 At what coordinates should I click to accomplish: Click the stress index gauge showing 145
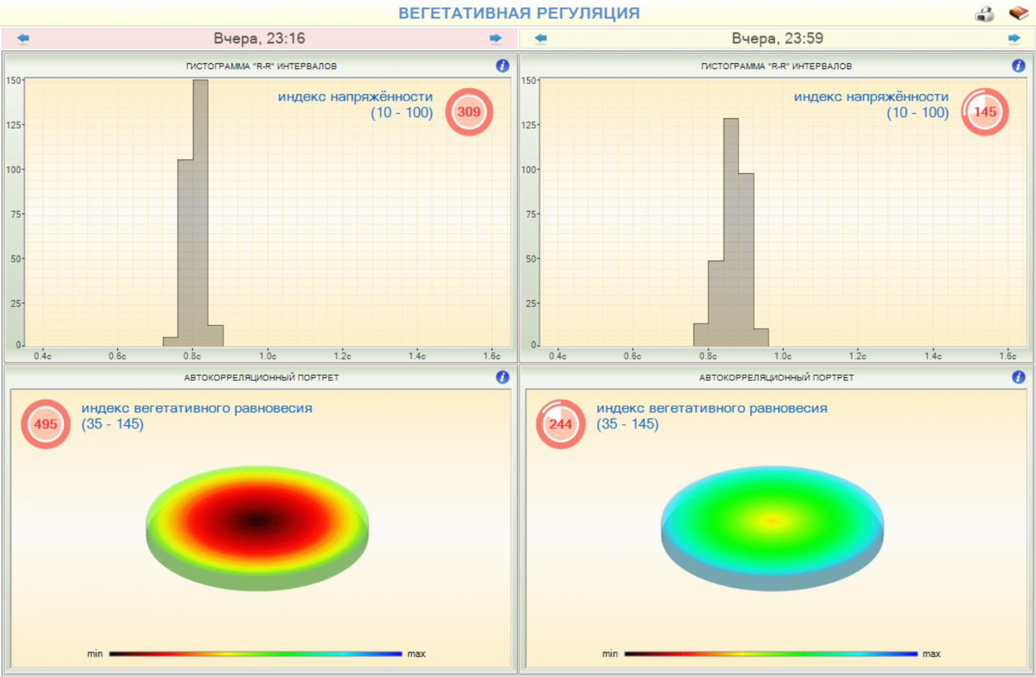tap(985, 112)
